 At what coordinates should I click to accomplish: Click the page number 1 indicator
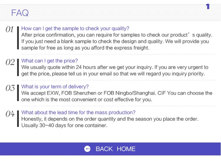tap(208, 6)
